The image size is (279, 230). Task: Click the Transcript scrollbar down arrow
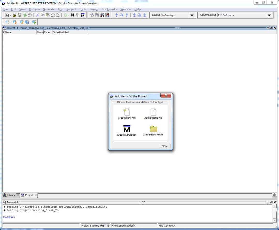pyautogui.click(x=275, y=220)
